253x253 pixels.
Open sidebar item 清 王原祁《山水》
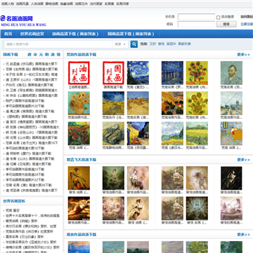coord(32,80)
